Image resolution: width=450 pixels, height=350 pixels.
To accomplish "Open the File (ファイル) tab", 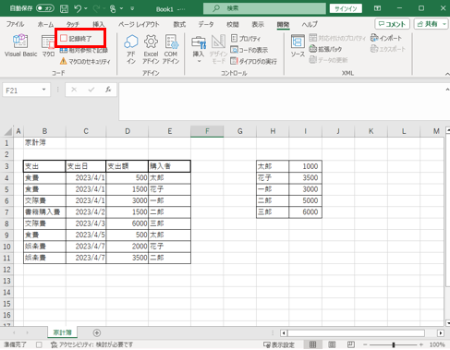I will coord(15,24).
